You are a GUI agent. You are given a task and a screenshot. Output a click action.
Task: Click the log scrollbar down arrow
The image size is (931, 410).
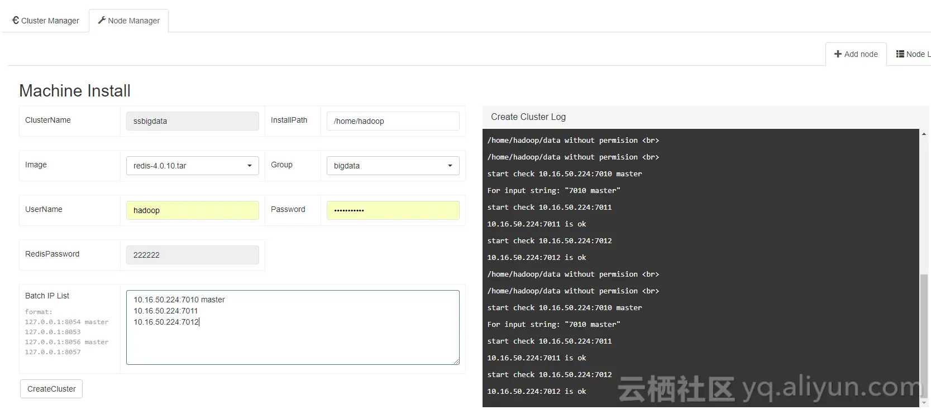point(924,402)
